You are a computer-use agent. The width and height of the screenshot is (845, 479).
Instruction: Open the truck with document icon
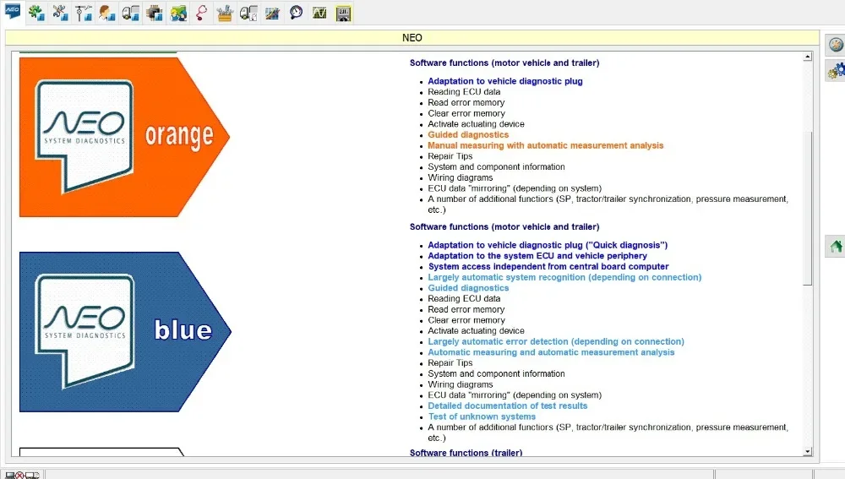248,13
